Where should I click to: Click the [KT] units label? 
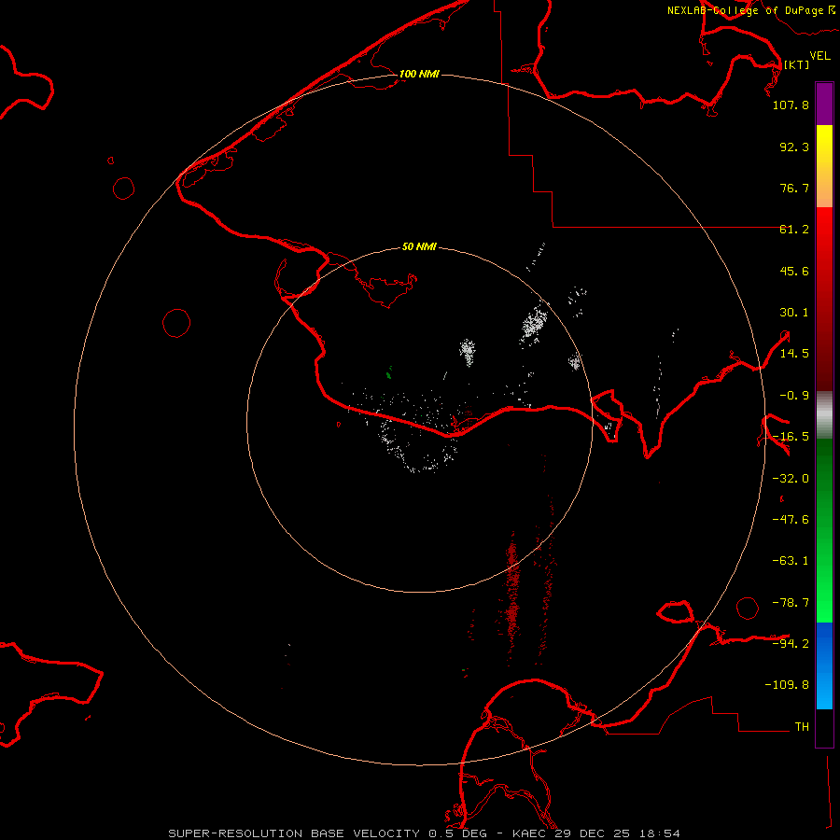[x=796, y=64]
